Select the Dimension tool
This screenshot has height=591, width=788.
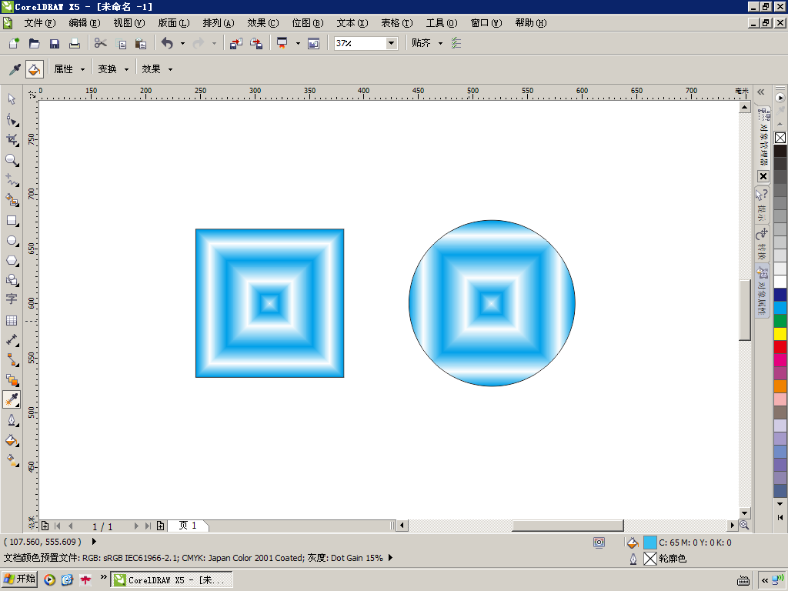click(x=12, y=340)
